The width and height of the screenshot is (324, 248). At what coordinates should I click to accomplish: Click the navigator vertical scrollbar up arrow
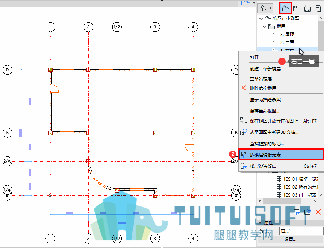(321, 18)
